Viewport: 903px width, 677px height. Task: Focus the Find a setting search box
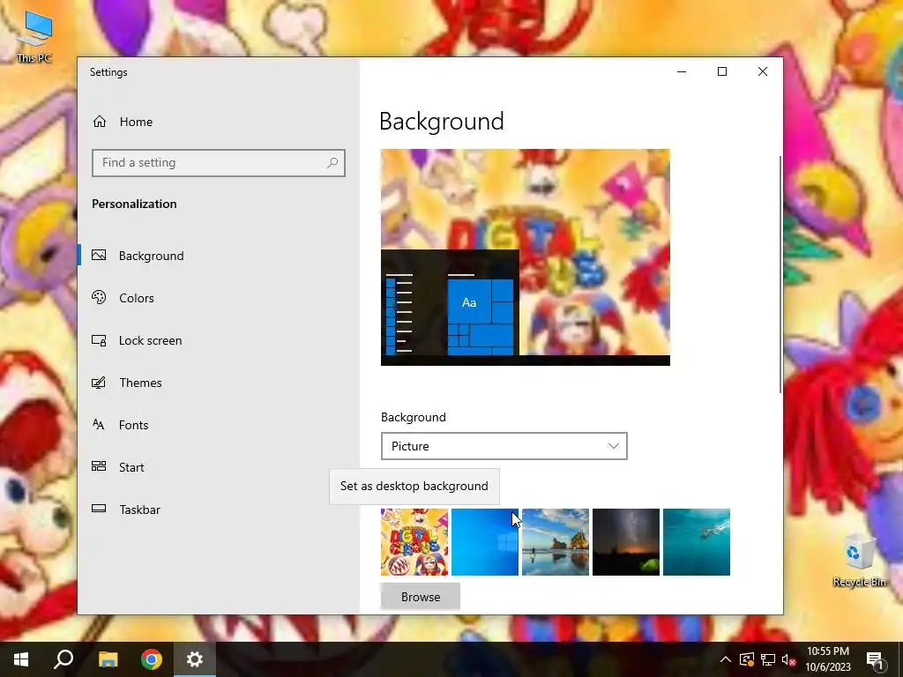(x=219, y=163)
